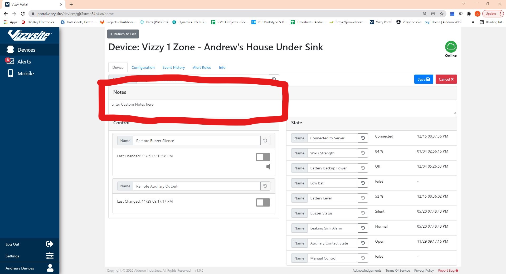Select the Device tab
Viewport: 506px width, 274px height.
coord(118,67)
